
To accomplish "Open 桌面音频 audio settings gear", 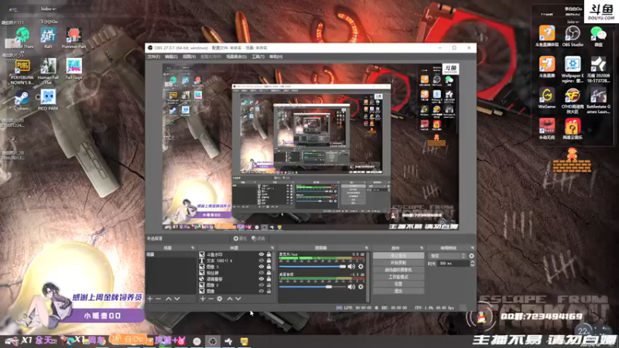I will pyautogui.click(x=361, y=287).
